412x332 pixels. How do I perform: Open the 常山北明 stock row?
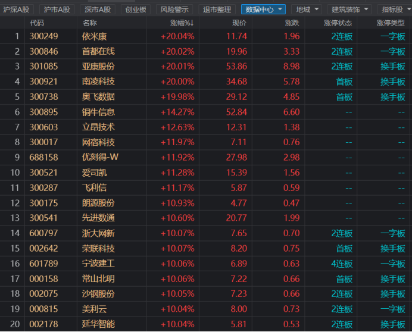pyautogui.click(x=206, y=278)
